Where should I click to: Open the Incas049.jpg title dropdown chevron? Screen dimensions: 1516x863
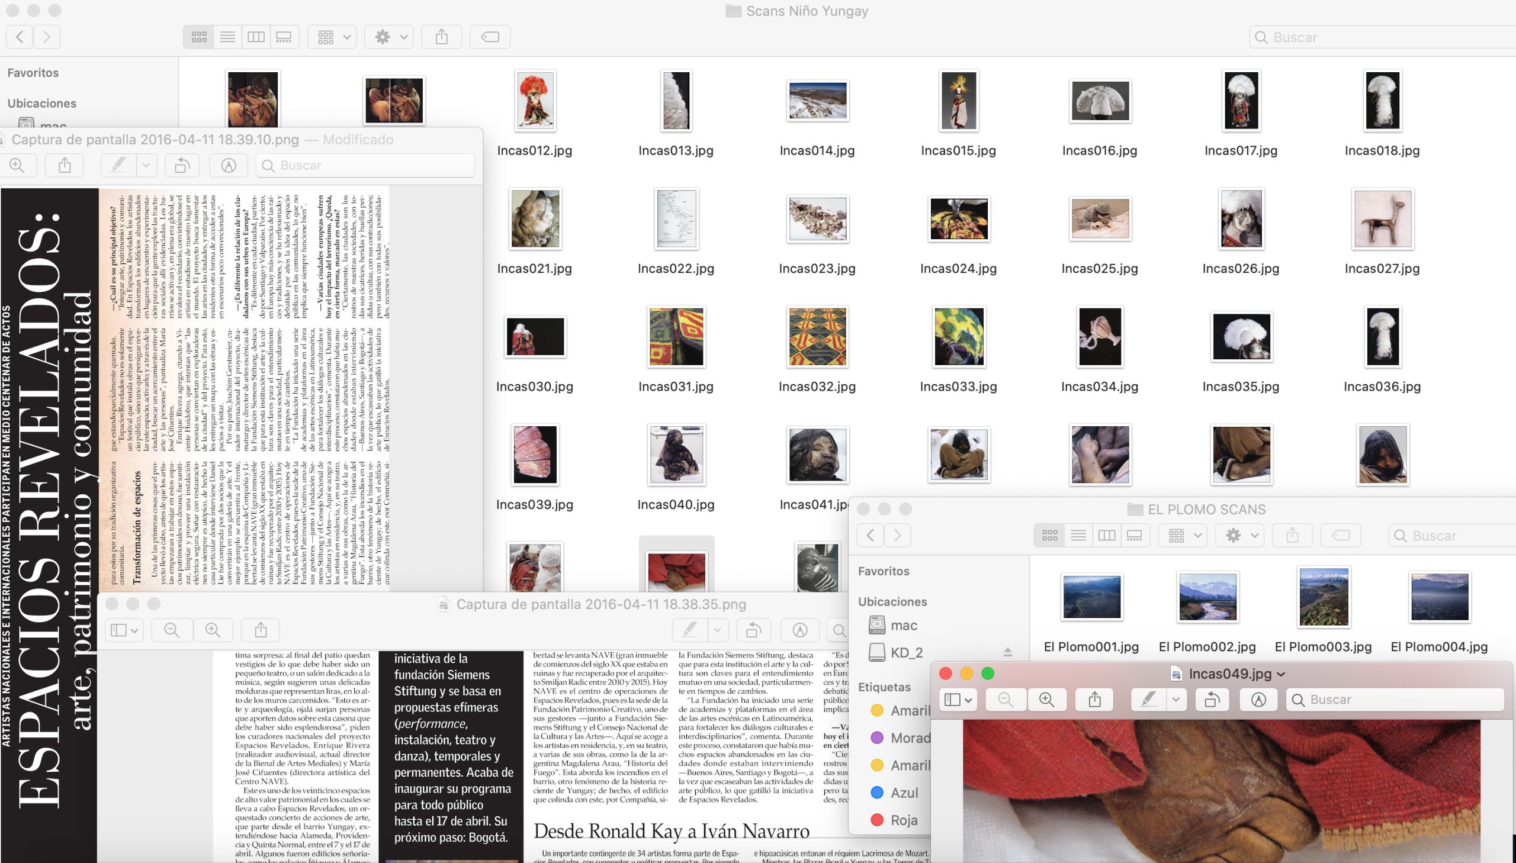click(x=1281, y=675)
